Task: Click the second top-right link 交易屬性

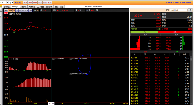Action: [176, 3]
